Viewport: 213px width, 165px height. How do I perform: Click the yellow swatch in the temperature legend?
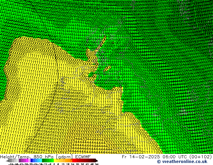point(55,161)
